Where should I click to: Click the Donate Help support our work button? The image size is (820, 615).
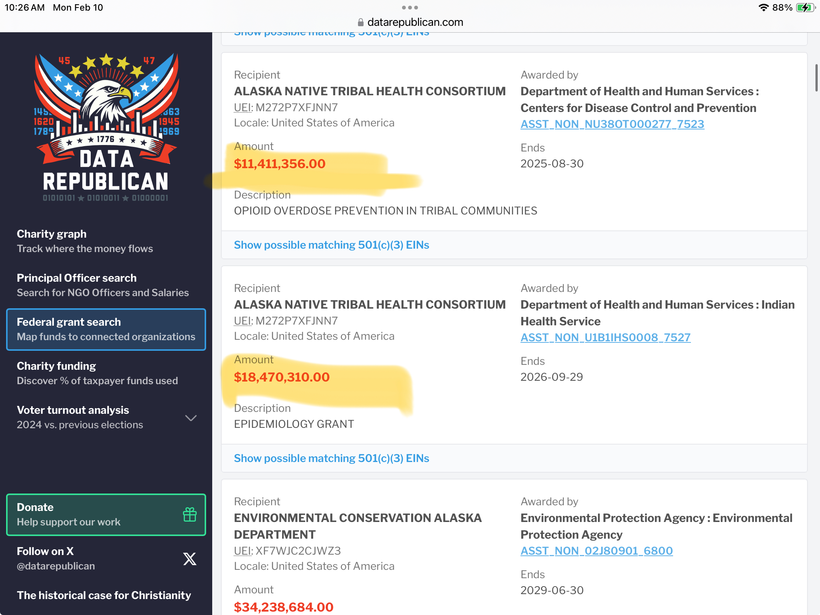click(106, 514)
